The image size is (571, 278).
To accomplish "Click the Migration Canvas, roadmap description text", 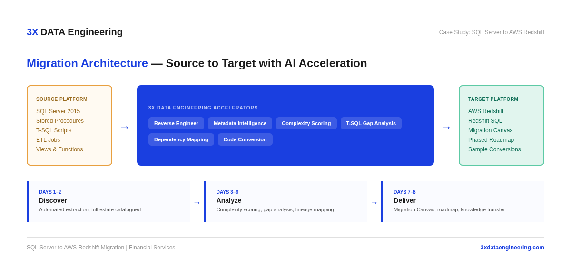I will click(x=449, y=209).
